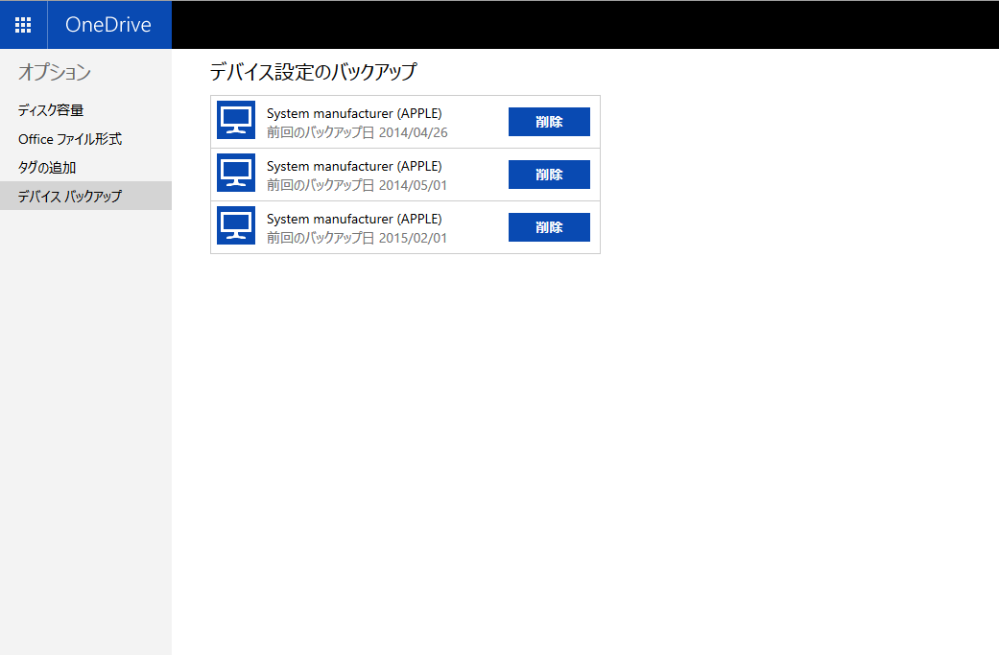The height and width of the screenshot is (655, 999).
Task: Click the monitor icon for the 2014/04/26 backup
Action: [235, 122]
